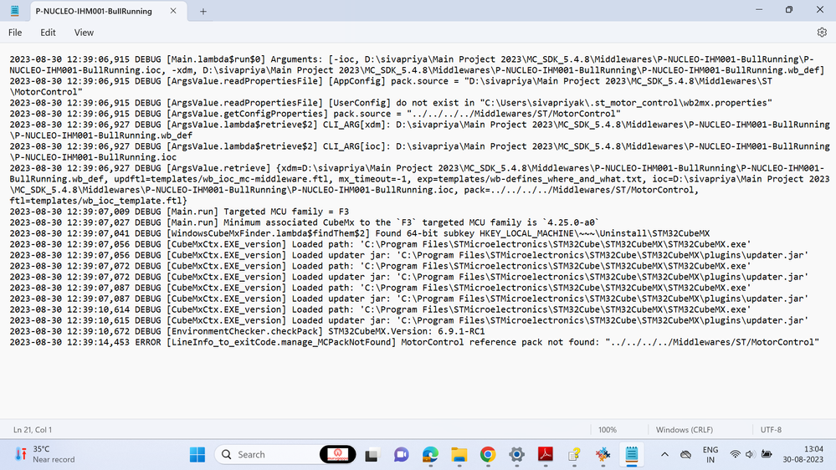Open the 35°C weather widget
The image size is (836, 470).
pyautogui.click(x=45, y=455)
